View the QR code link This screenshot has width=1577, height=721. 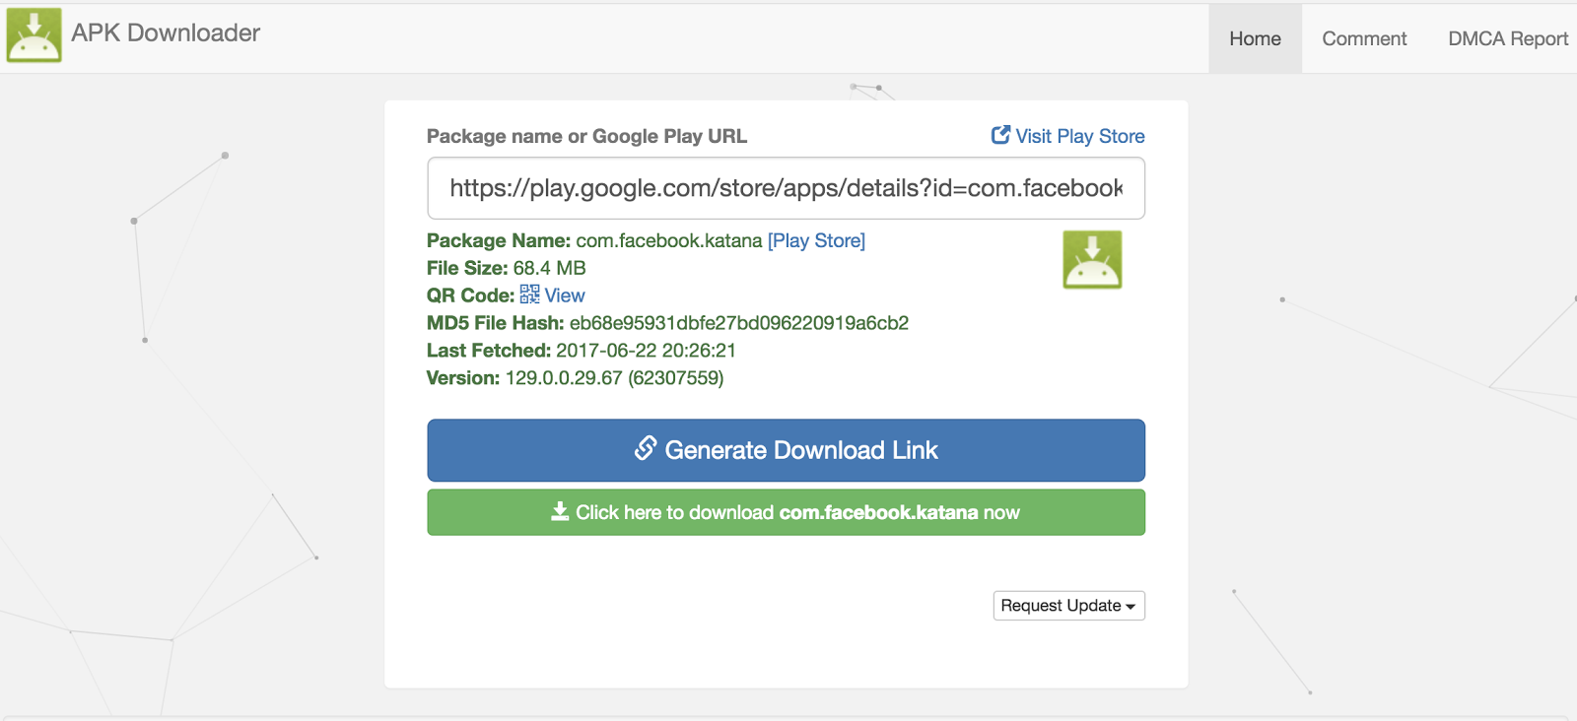coord(565,295)
